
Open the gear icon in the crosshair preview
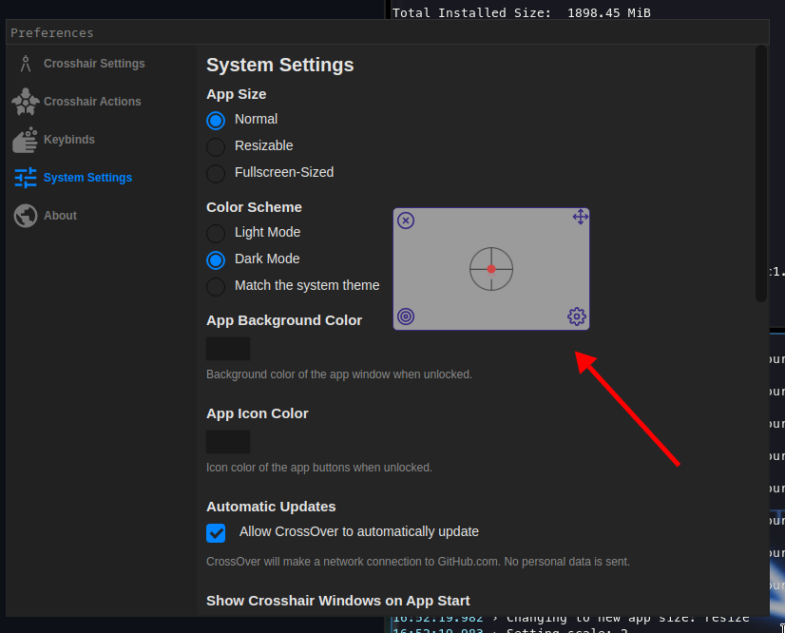click(577, 316)
